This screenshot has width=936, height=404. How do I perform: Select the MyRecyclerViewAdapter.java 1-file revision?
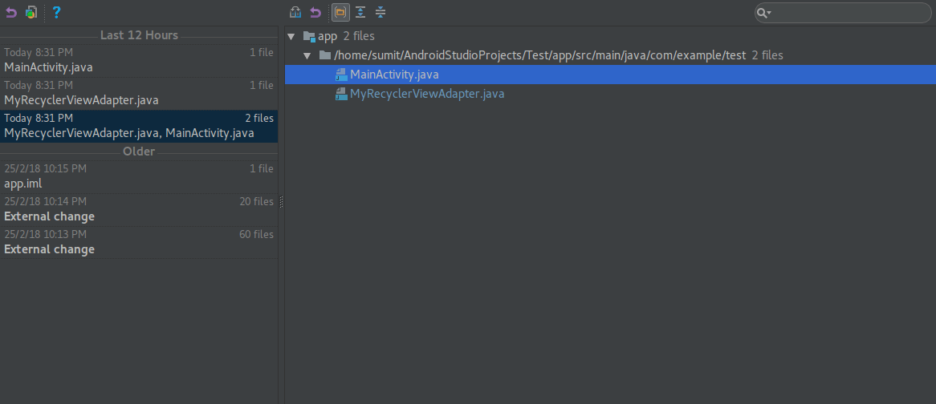tap(138, 93)
